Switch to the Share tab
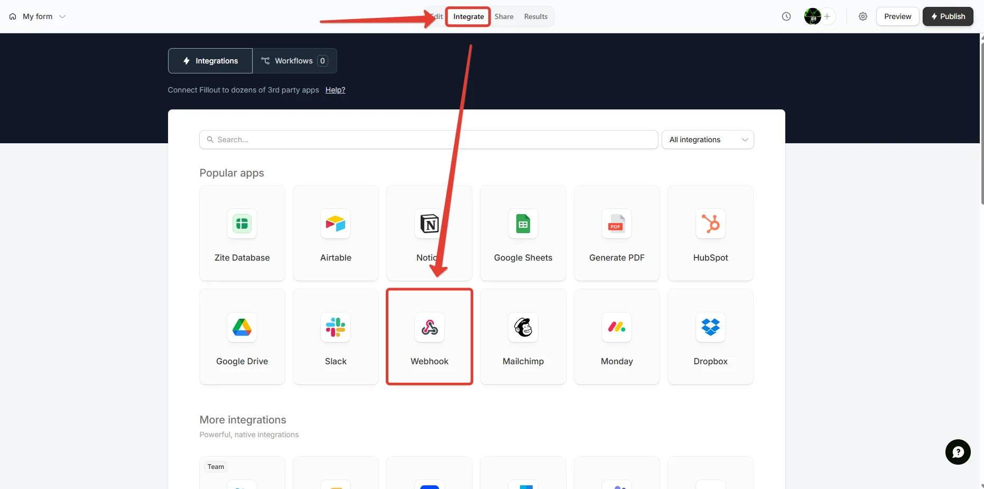The image size is (984, 489). [504, 16]
